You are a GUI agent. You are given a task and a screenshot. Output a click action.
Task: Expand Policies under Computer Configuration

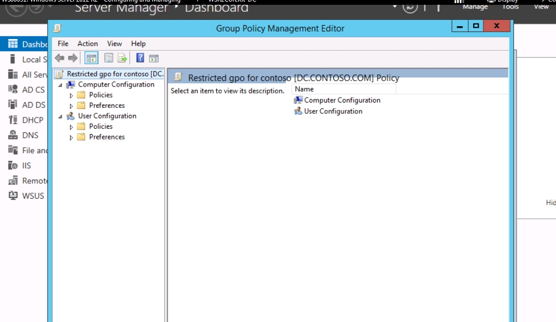71,96
